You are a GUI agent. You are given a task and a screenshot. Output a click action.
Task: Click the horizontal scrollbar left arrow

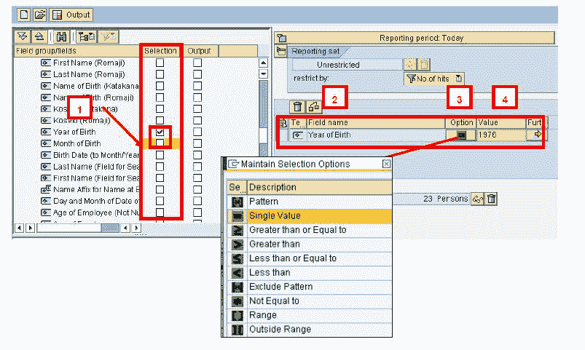20,227
